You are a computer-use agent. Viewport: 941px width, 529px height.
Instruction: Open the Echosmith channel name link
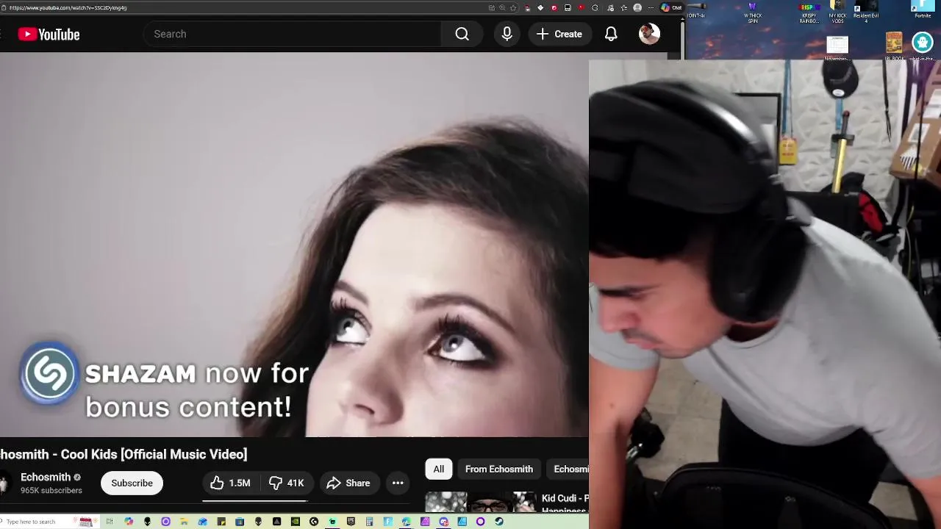[46, 477]
